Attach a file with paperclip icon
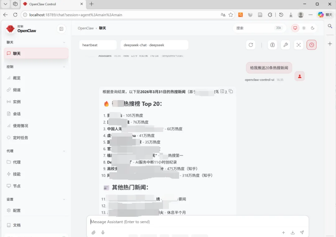 93,233
